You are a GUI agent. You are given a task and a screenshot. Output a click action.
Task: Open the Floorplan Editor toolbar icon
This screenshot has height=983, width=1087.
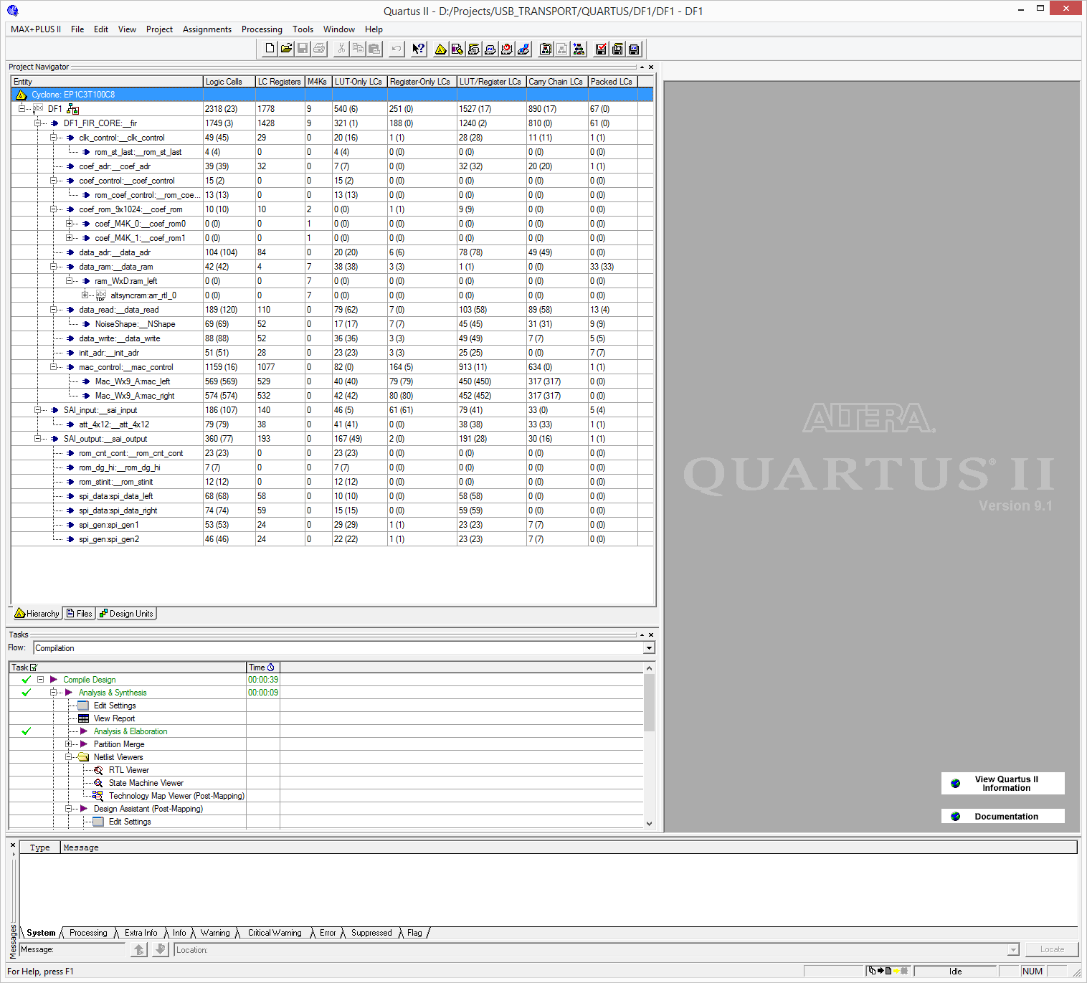(457, 49)
